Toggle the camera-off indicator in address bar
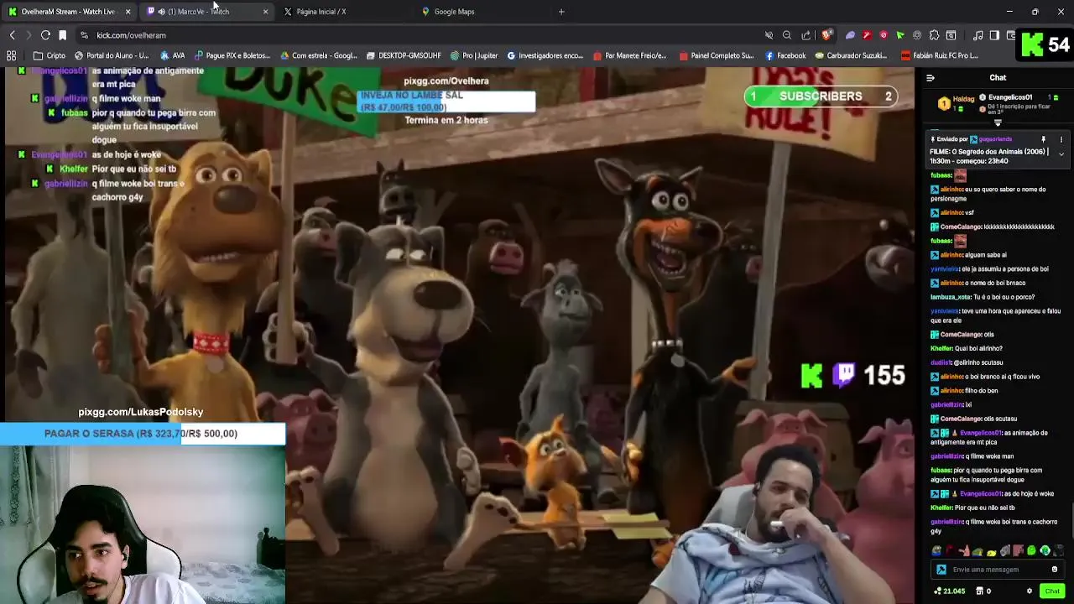Image resolution: width=1074 pixels, height=604 pixels. tap(769, 35)
